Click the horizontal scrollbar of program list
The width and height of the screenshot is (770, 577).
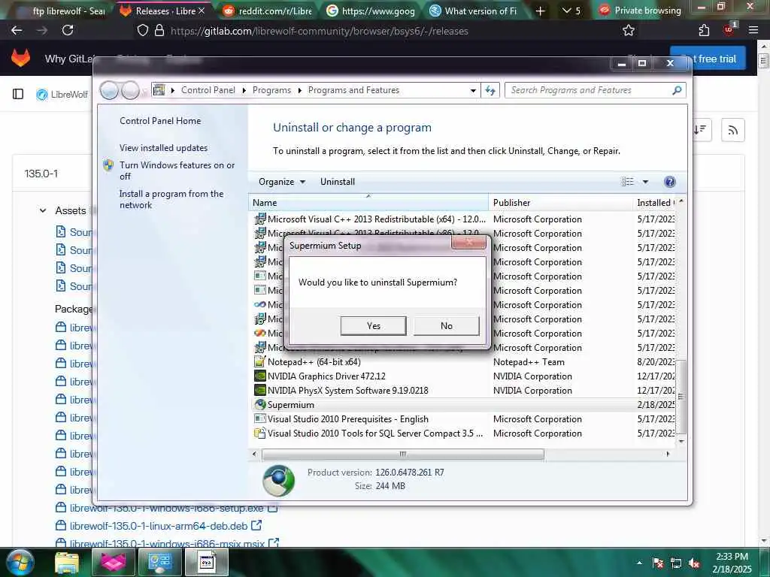point(403,455)
